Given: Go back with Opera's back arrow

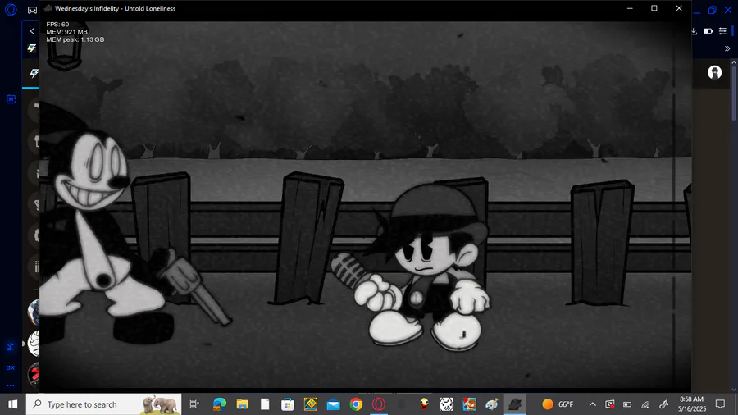Looking at the screenshot, I should point(32,31).
